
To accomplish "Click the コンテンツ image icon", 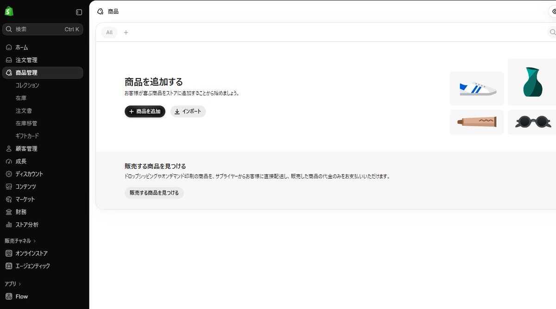I will click(9, 186).
